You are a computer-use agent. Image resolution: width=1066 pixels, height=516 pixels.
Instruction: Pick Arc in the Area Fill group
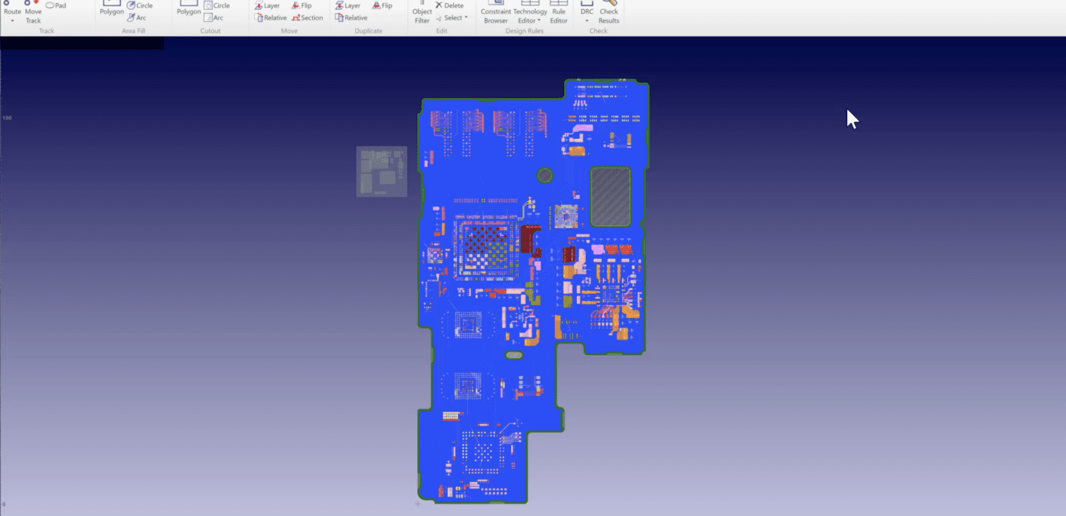tap(137, 18)
